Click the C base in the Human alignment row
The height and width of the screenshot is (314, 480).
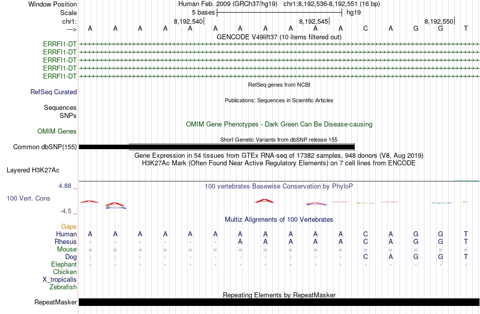click(x=365, y=234)
